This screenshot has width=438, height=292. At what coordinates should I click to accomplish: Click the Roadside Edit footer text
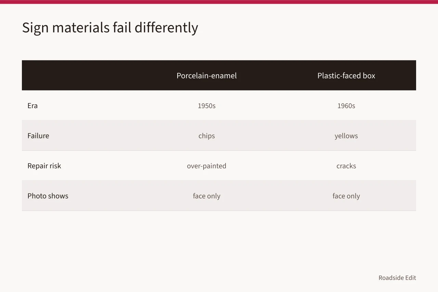[397, 278]
